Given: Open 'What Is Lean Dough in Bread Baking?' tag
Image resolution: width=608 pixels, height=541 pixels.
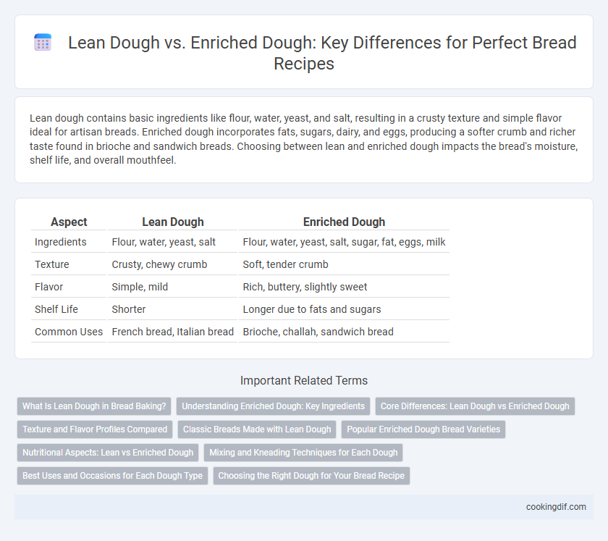Looking at the screenshot, I should [x=94, y=406].
